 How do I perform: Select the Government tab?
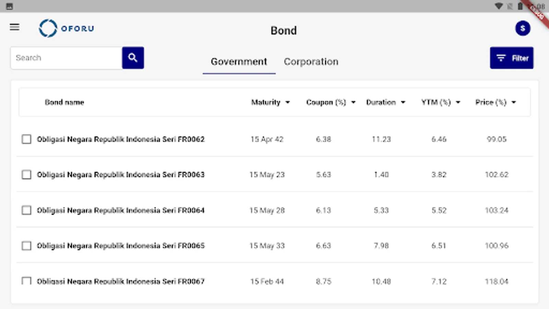click(x=239, y=62)
